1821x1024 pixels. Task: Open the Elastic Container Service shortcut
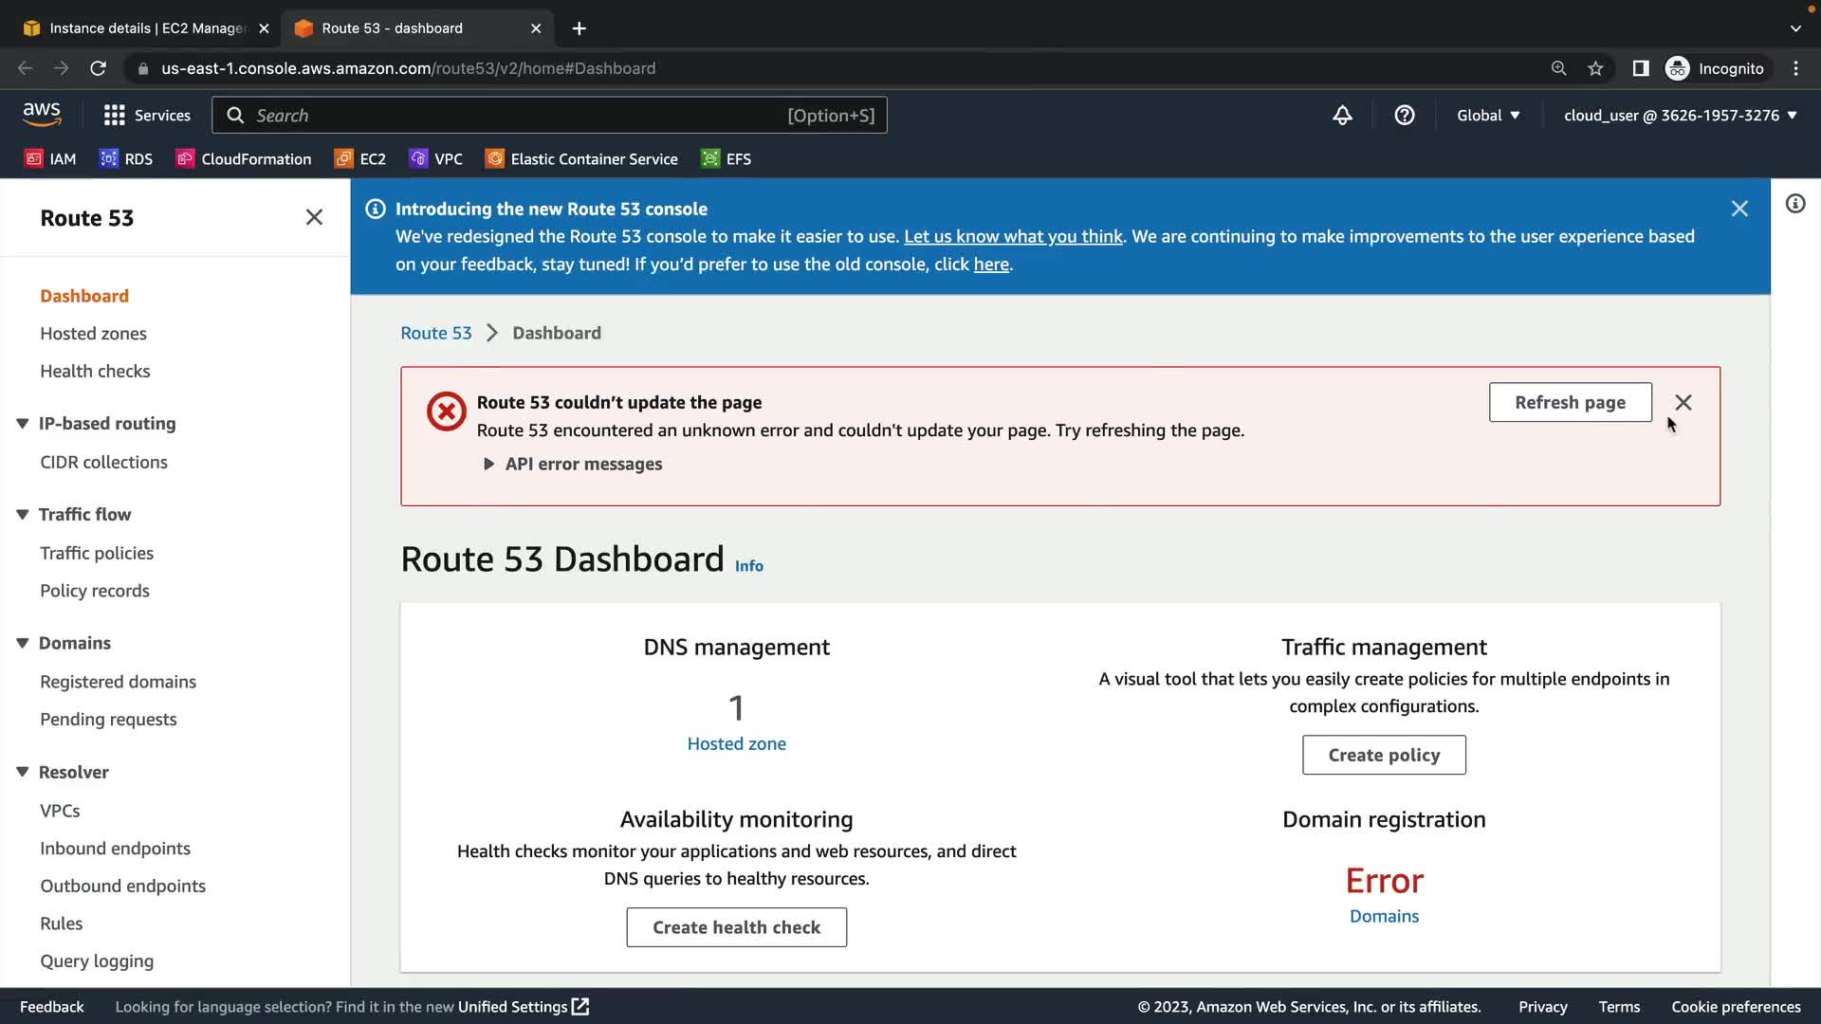[x=581, y=158]
